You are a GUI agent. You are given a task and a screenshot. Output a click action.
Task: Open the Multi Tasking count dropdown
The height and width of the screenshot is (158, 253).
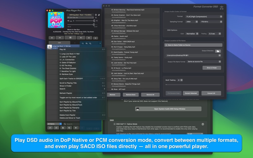180,80
